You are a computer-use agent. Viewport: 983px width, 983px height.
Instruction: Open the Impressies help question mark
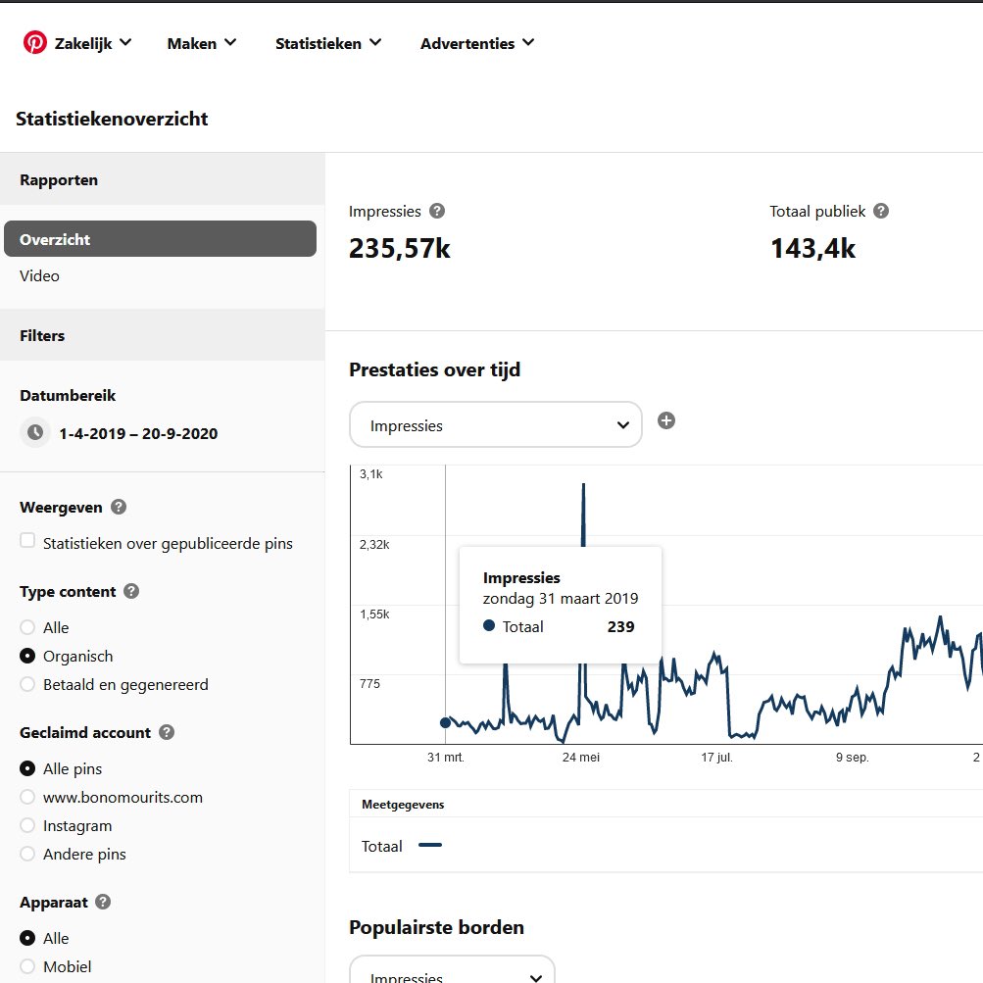[x=437, y=212]
